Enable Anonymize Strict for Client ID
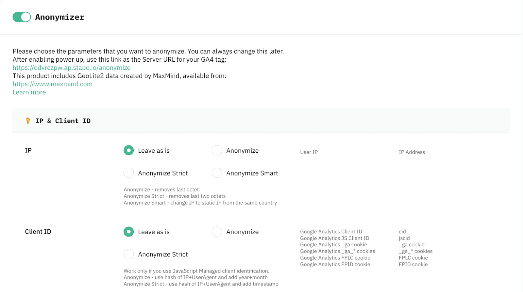 (x=129, y=254)
